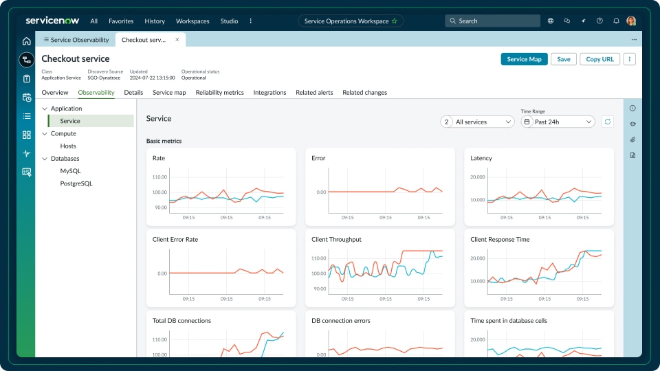Screen dimensions: 660x371
Task: Select Service in the tree
Action: coord(91,121)
